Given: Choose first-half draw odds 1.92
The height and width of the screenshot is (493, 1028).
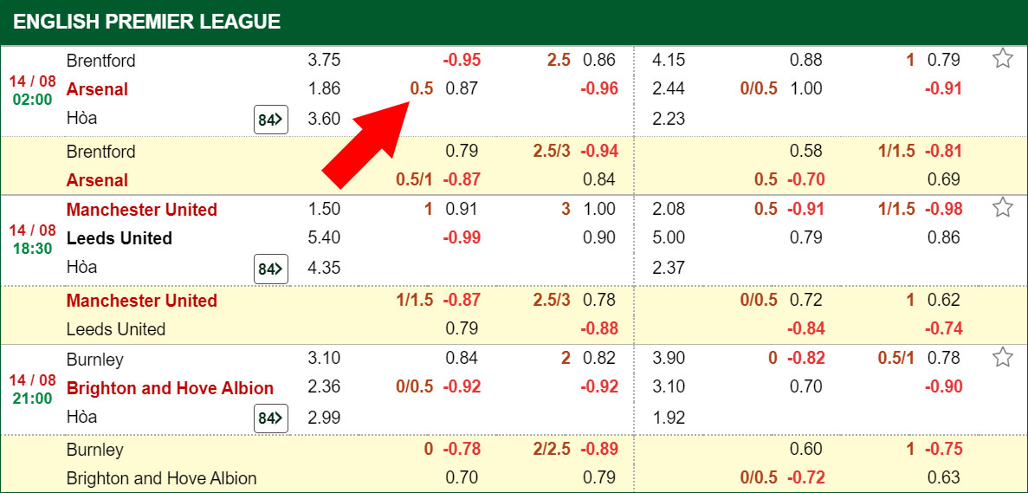Looking at the screenshot, I should pyautogui.click(x=669, y=417).
